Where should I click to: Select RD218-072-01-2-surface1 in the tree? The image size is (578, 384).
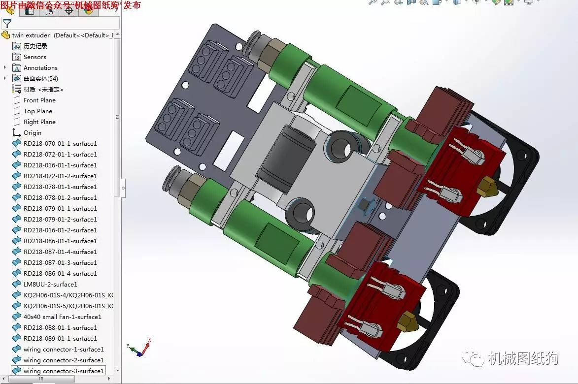(x=60, y=176)
